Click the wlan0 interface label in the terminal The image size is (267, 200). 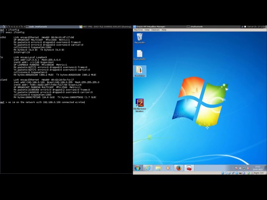pos(4,80)
